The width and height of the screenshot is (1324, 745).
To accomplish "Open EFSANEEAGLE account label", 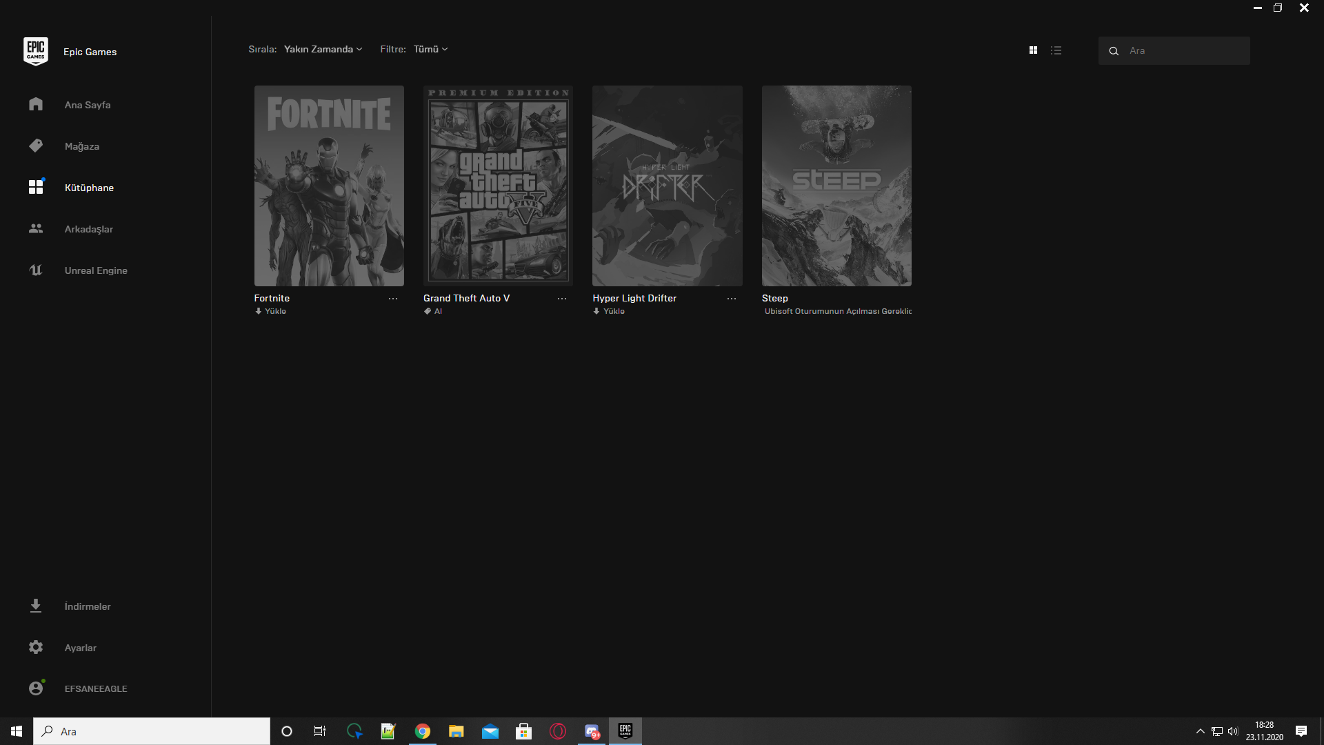I will point(96,688).
